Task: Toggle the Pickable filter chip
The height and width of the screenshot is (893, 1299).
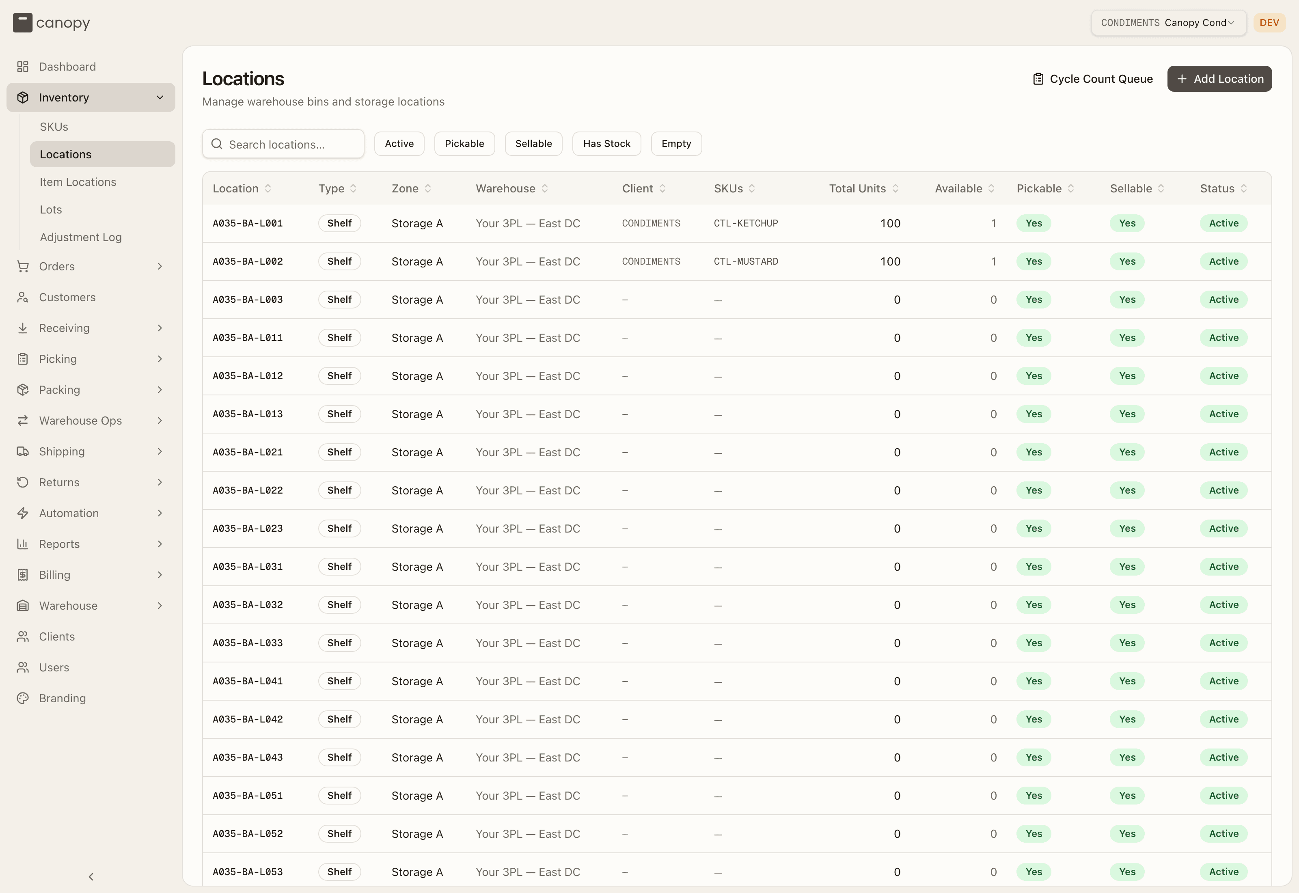Action: point(464,144)
